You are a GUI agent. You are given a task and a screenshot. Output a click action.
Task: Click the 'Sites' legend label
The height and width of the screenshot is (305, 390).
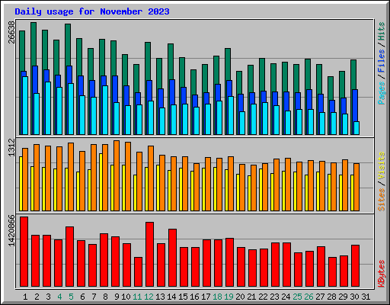pos(382,200)
